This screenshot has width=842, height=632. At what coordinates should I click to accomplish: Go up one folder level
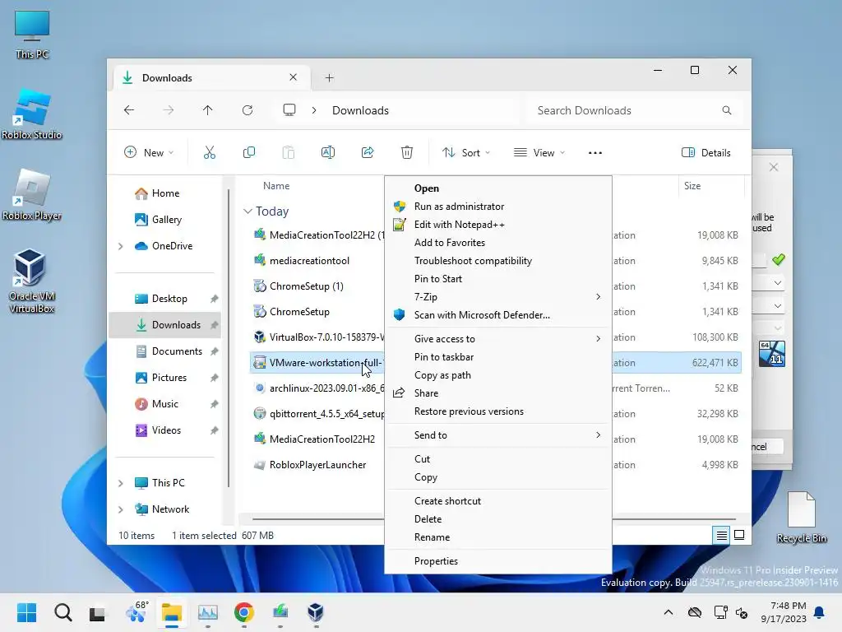(208, 110)
